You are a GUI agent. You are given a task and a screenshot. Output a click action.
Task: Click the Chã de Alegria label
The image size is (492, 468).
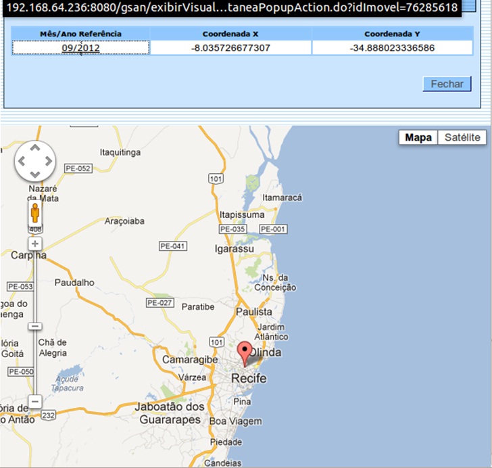(x=53, y=348)
